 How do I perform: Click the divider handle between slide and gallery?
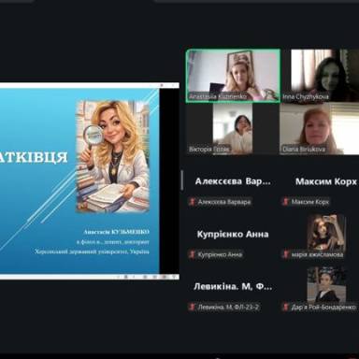(x=182, y=180)
